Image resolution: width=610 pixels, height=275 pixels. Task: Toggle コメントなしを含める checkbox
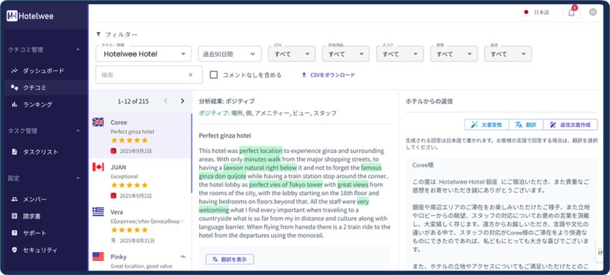(214, 75)
